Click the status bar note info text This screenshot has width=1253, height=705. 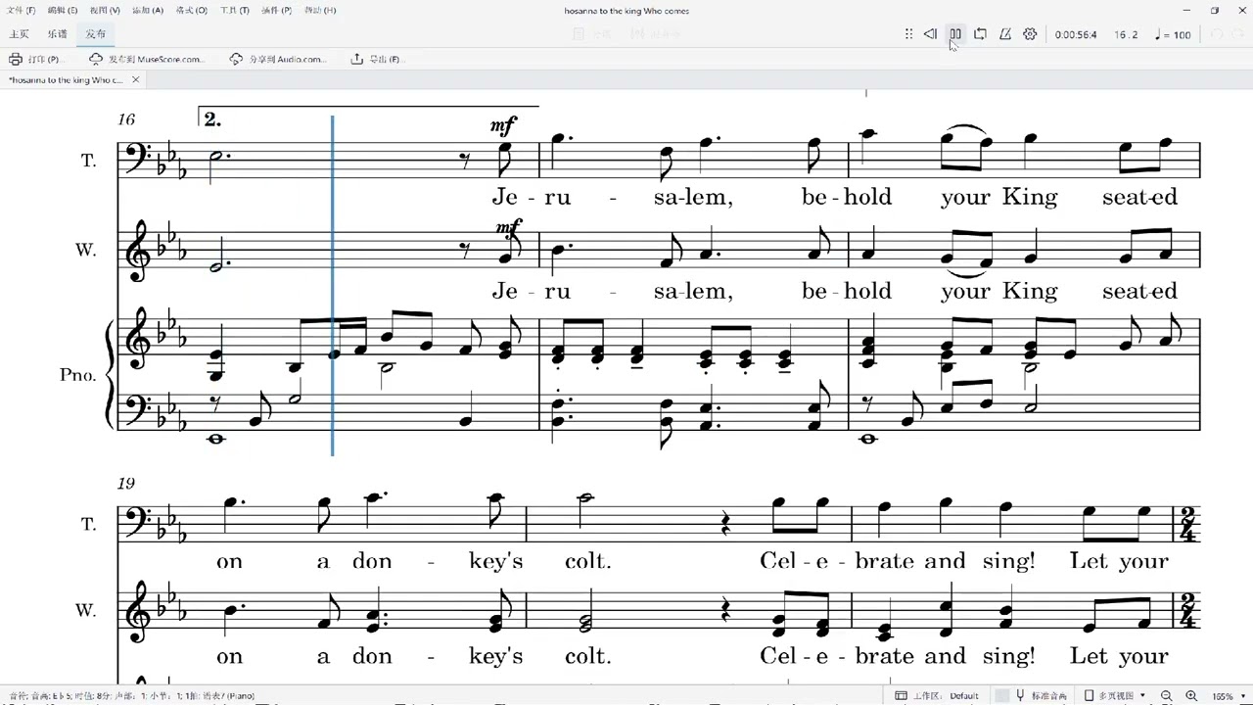pos(131,696)
